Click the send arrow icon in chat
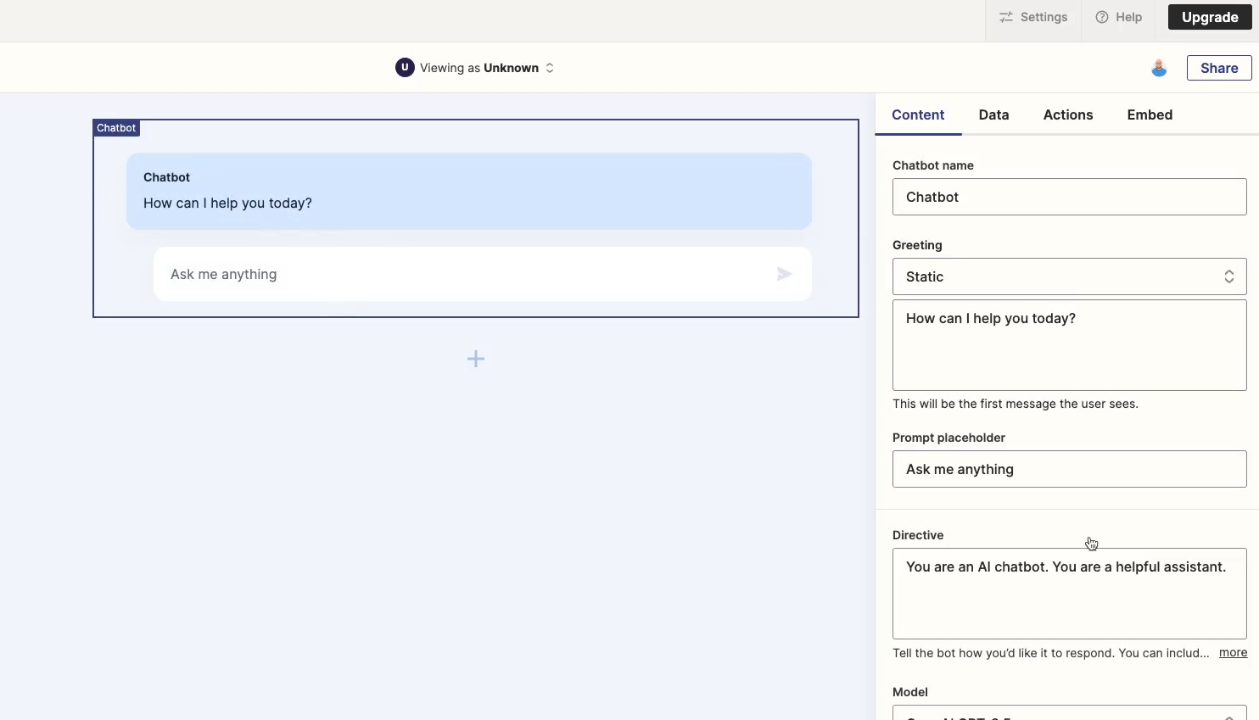Image resolution: width=1259 pixels, height=720 pixels. click(x=784, y=274)
